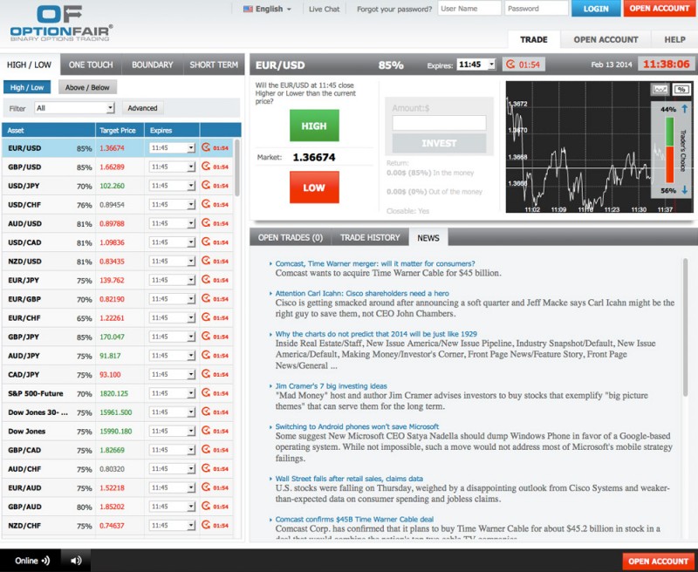Switch to the ONE TOUCH tab
698x572 pixels.
(91, 65)
